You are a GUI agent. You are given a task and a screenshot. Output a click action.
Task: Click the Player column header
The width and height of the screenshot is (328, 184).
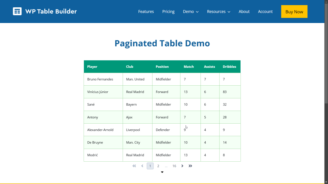tap(92, 66)
